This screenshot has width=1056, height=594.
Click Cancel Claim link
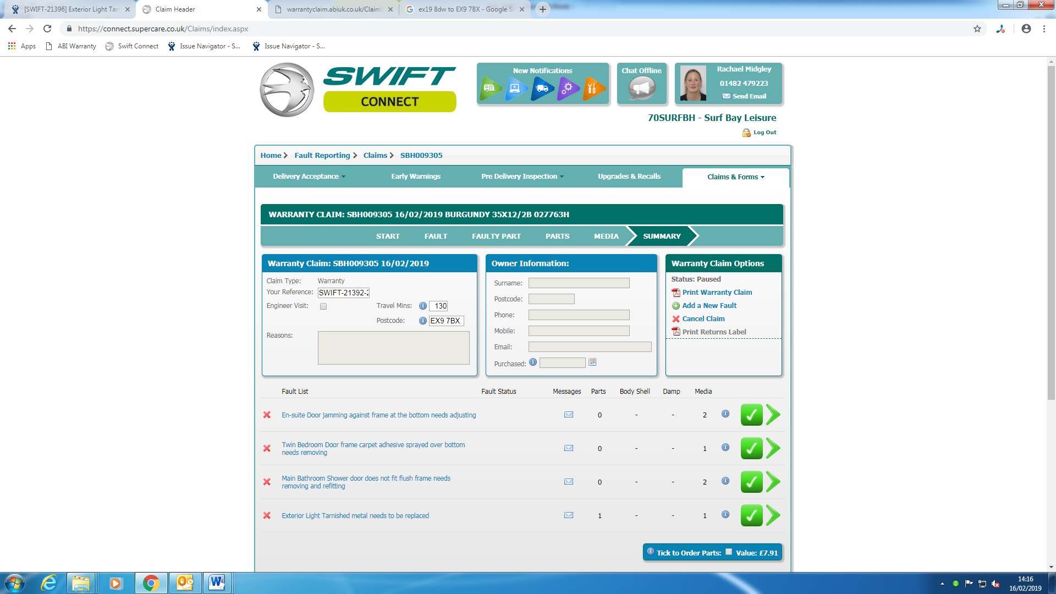pos(703,319)
